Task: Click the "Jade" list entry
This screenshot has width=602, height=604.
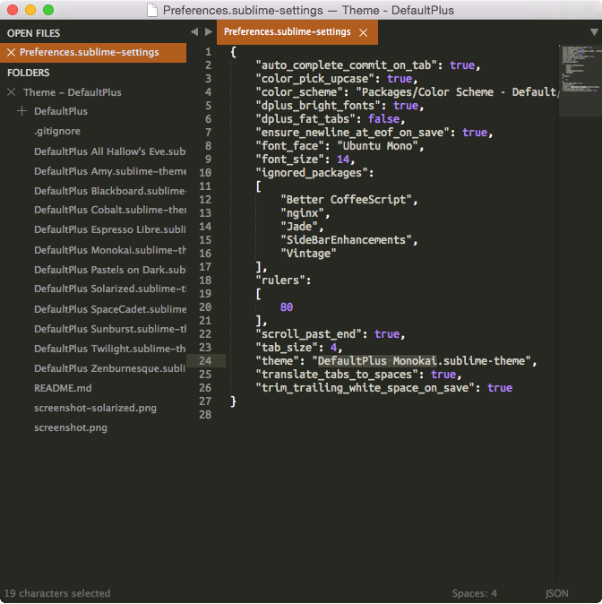Action: 299,227
